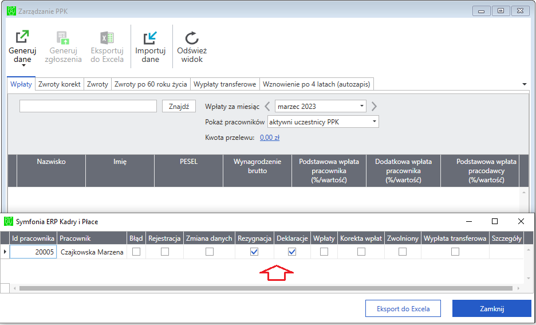Go to next month arrow
The height and width of the screenshot is (325, 536).
[374, 107]
